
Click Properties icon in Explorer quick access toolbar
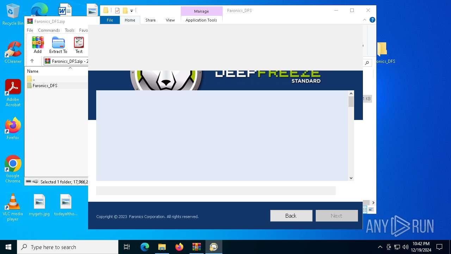pos(117,11)
